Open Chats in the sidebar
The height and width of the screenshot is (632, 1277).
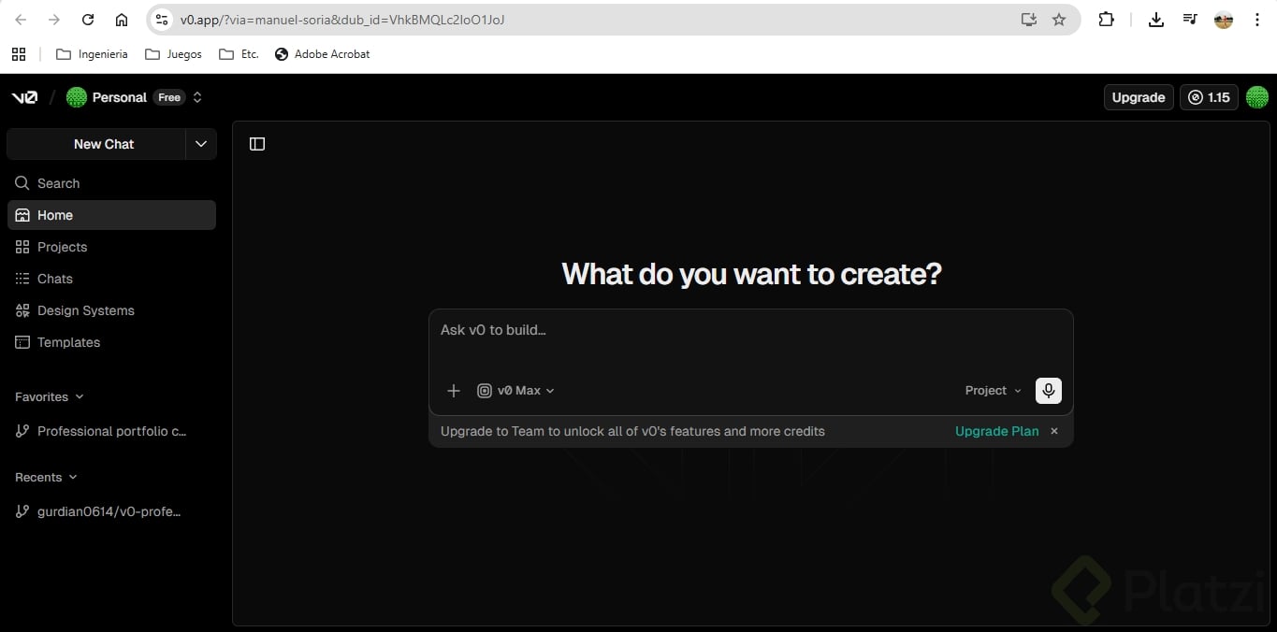click(x=111, y=279)
